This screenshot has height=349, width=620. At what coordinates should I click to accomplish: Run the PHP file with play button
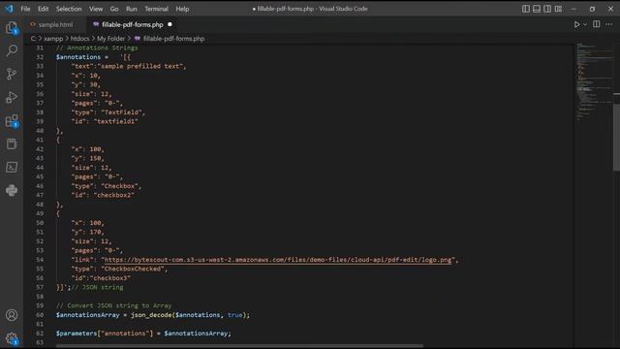[x=576, y=24]
